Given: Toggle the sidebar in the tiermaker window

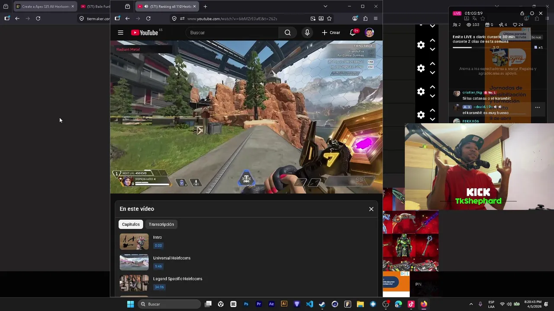Looking at the screenshot, I should (7, 19).
